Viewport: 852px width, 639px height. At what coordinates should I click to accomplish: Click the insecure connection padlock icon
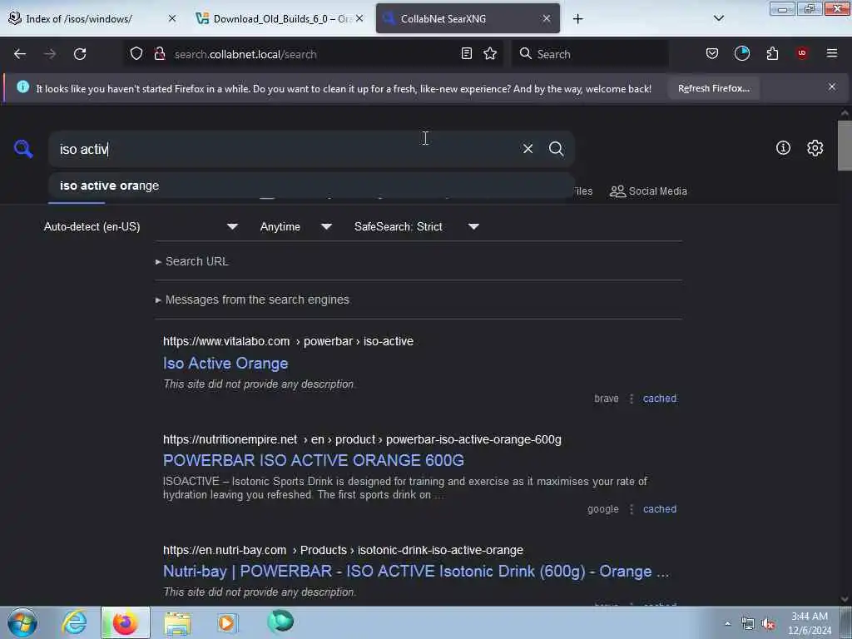tap(159, 53)
